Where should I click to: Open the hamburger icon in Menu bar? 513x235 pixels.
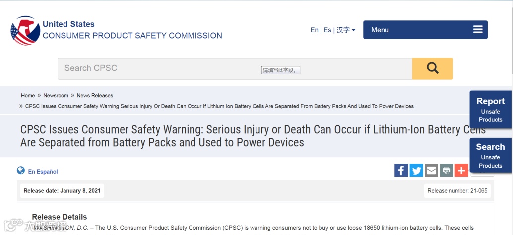[x=478, y=29]
